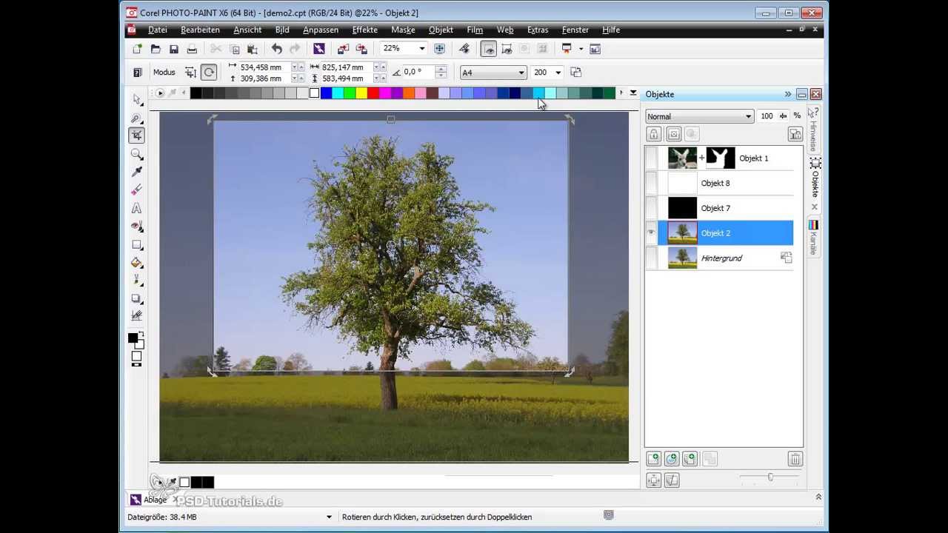Click the new lens icon in Objekte panel
This screenshot has width=948, height=533.
pos(672,459)
